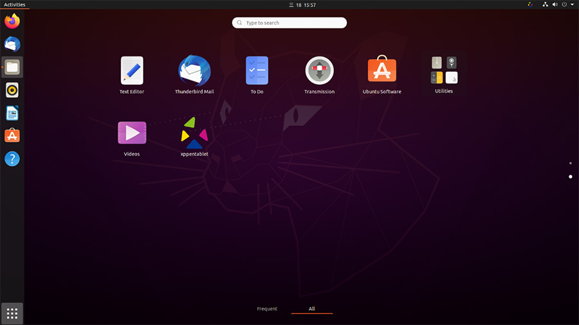Select the All applications tab
The image size is (579, 325).
(x=311, y=309)
